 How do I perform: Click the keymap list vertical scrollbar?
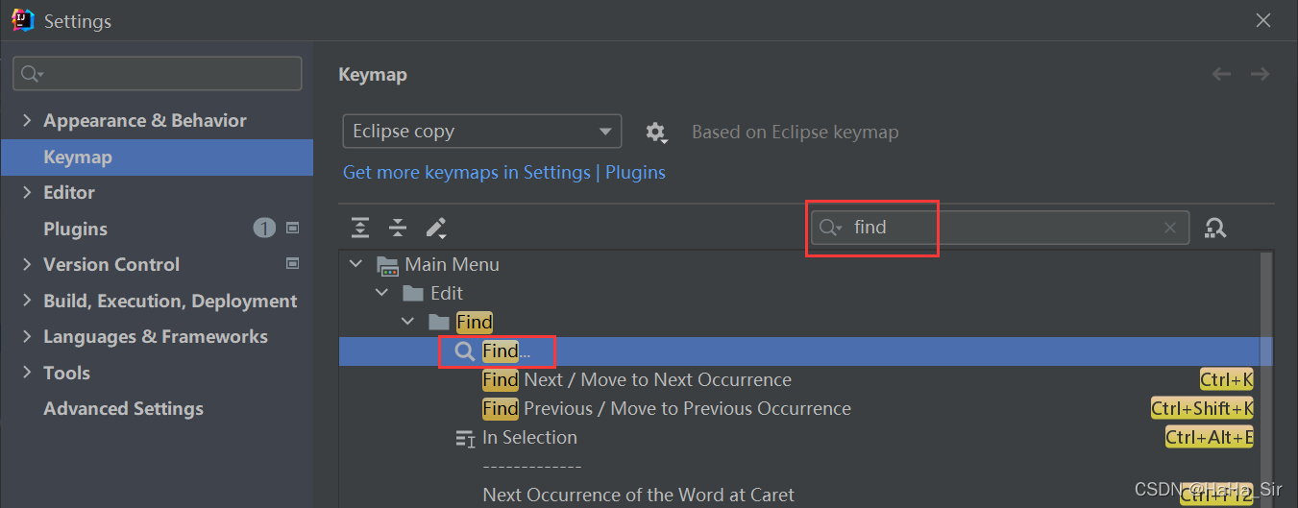coord(1266,379)
